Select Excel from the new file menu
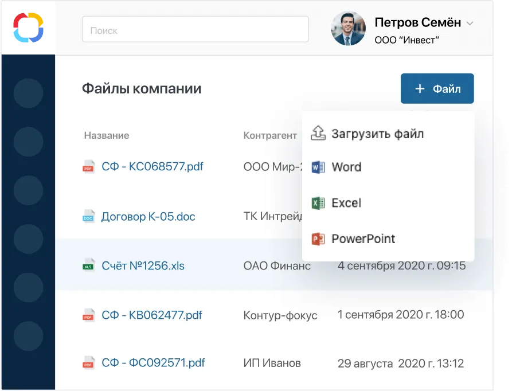This screenshot has width=520, height=391. point(345,202)
